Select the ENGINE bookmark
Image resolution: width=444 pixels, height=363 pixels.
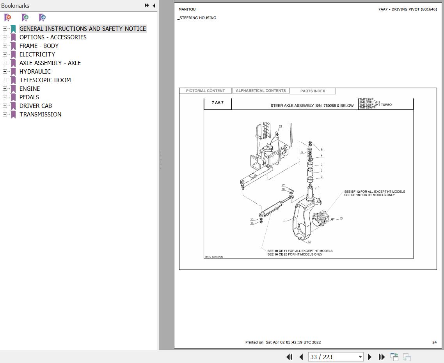coord(30,88)
